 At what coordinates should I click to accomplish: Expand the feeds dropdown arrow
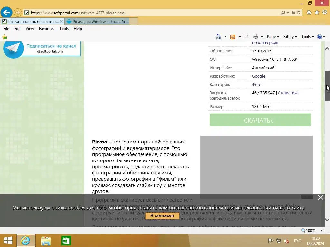pyautogui.click(x=240, y=37)
